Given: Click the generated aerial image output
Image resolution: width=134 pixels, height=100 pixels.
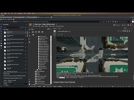Looking at the screenshot, I should point(92,54).
